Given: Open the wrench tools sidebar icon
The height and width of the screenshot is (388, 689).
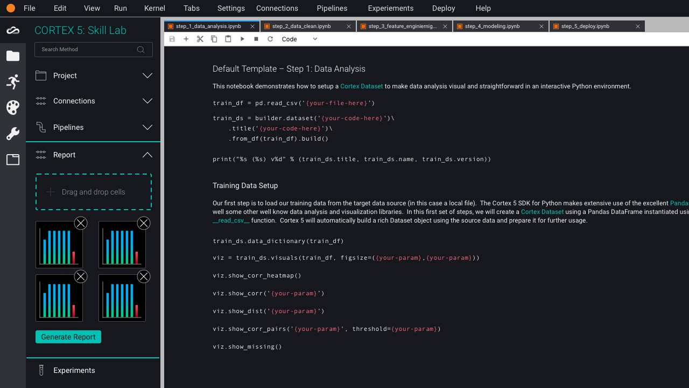Looking at the screenshot, I should point(13,134).
